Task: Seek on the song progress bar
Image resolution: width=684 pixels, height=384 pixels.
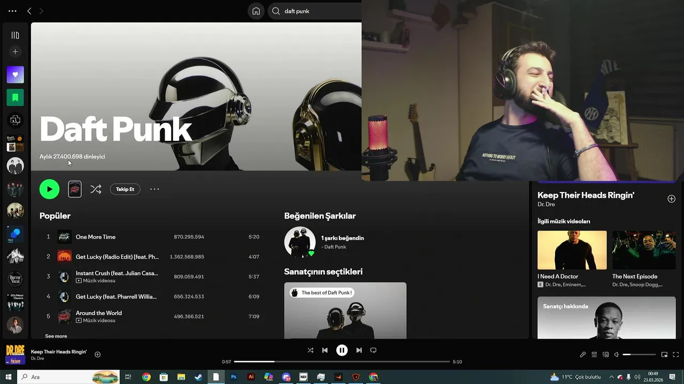Action: pos(342,362)
